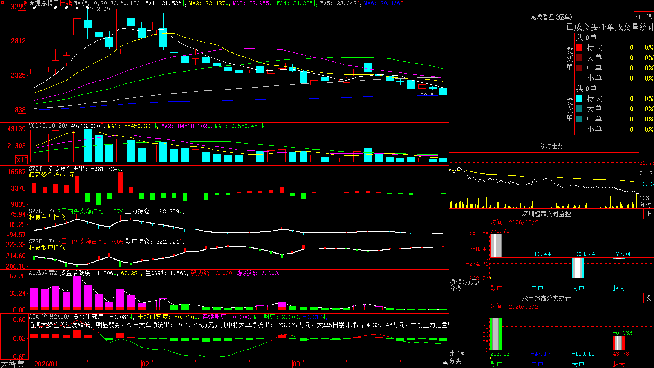Click the tallest cyan volume bar
This screenshot has width=654, height=368.
(x=87, y=146)
